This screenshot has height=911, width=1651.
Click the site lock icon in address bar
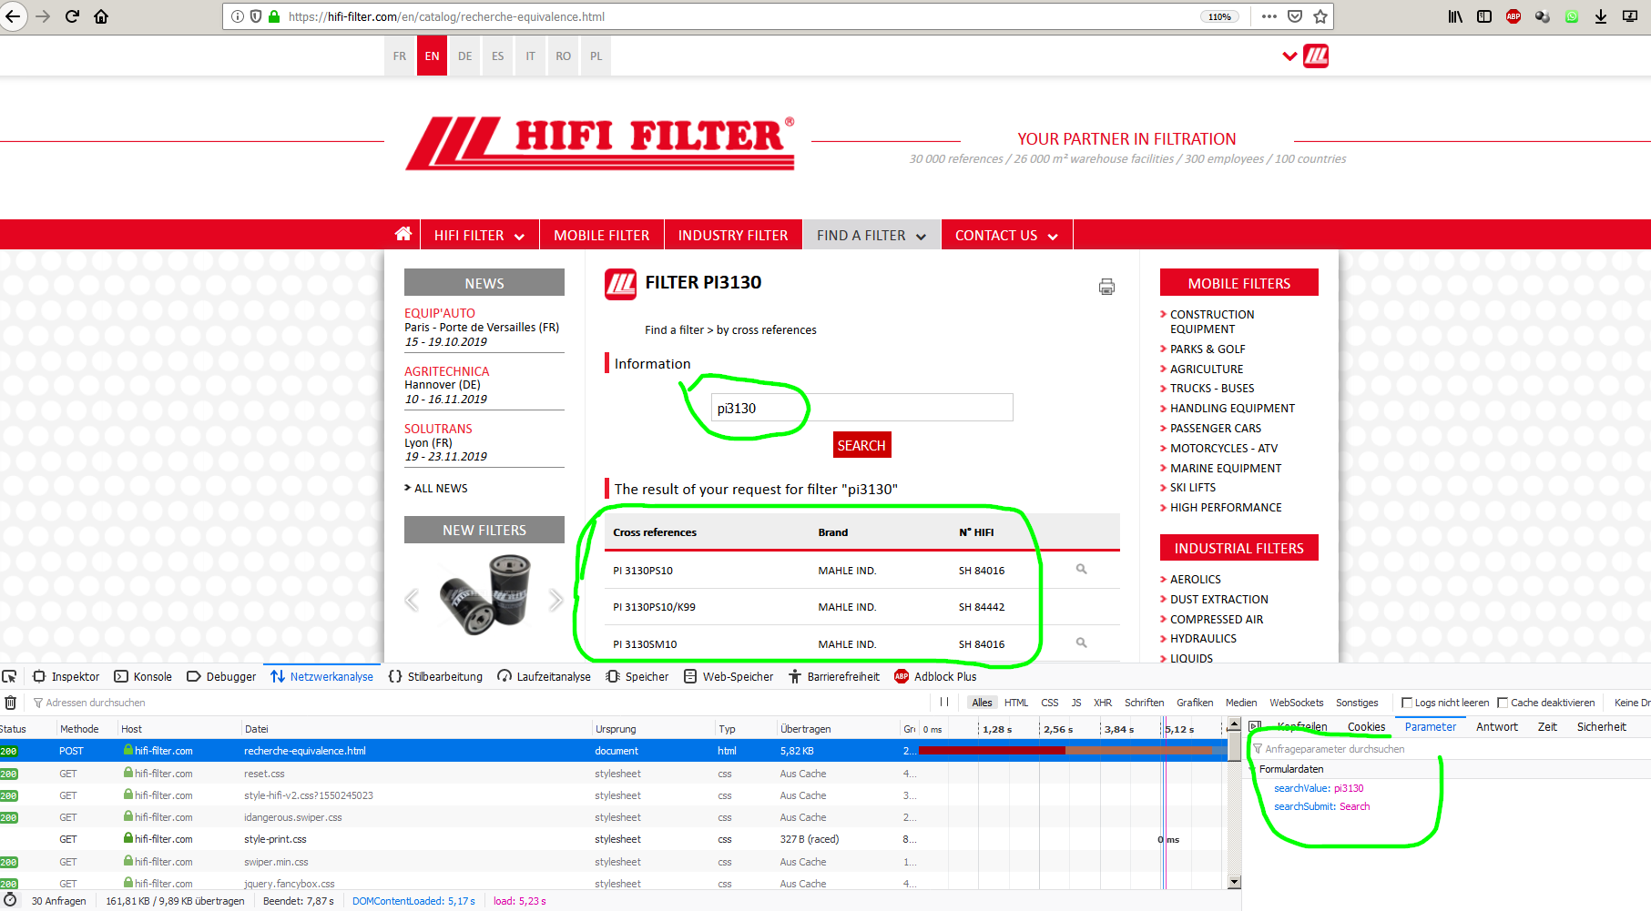pyautogui.click(x=274, y=16)
